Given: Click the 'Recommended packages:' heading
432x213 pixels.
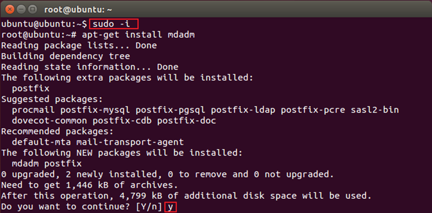Looking at the screenshot, I should pyautogui.click(x=58, y=131).
